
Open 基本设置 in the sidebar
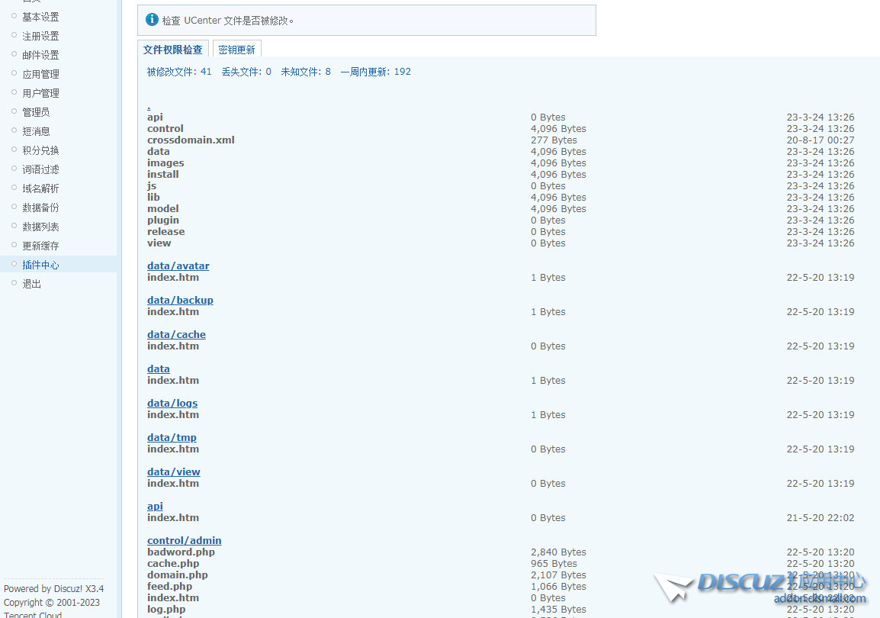coord(40,17)
